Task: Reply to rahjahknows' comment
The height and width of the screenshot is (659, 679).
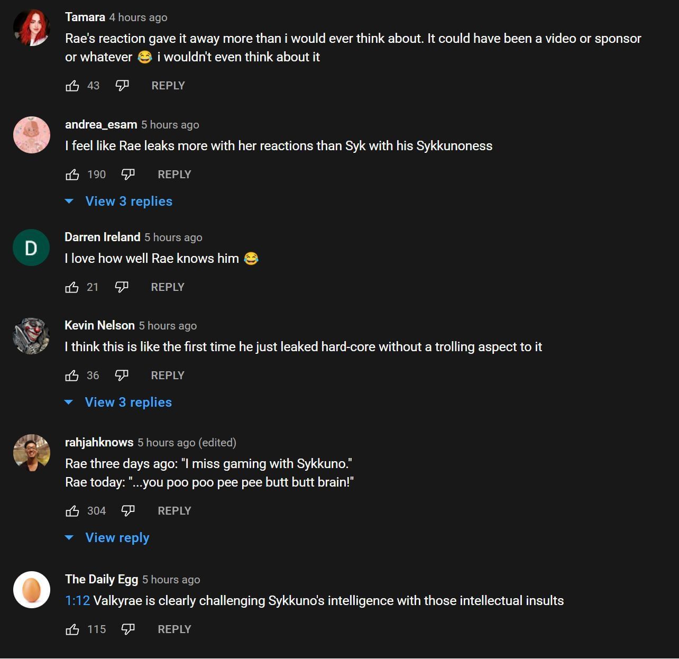Action: coord(175,511)
